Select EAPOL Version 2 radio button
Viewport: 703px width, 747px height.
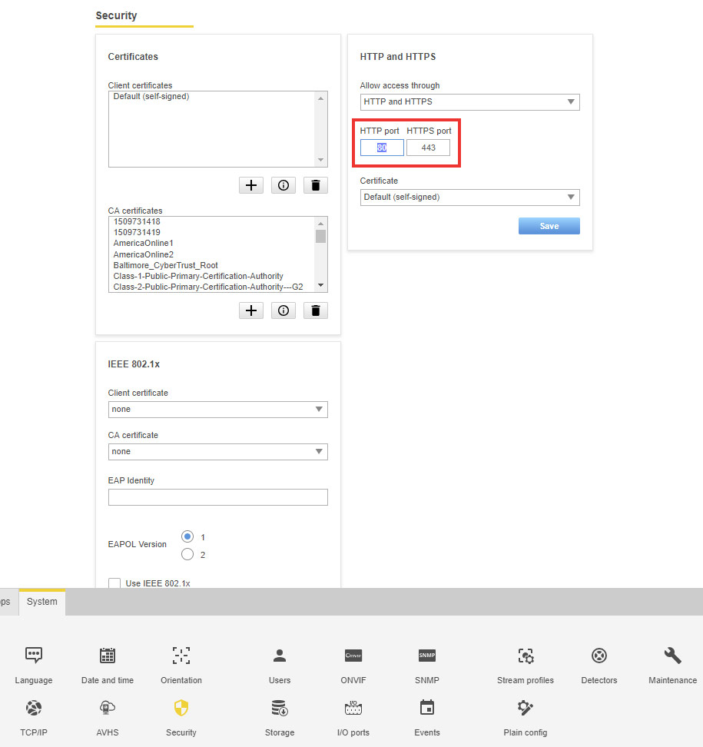pyautogui.click(x=187, y=554)
